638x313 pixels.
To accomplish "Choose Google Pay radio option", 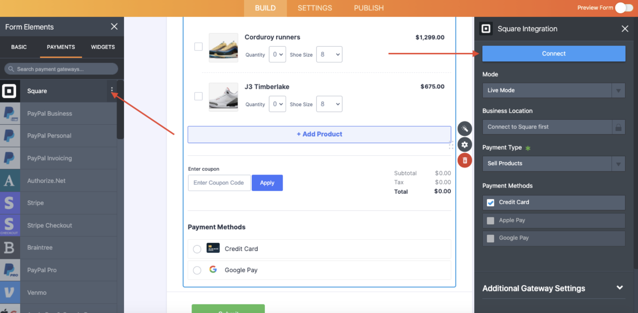I will 197,270.
